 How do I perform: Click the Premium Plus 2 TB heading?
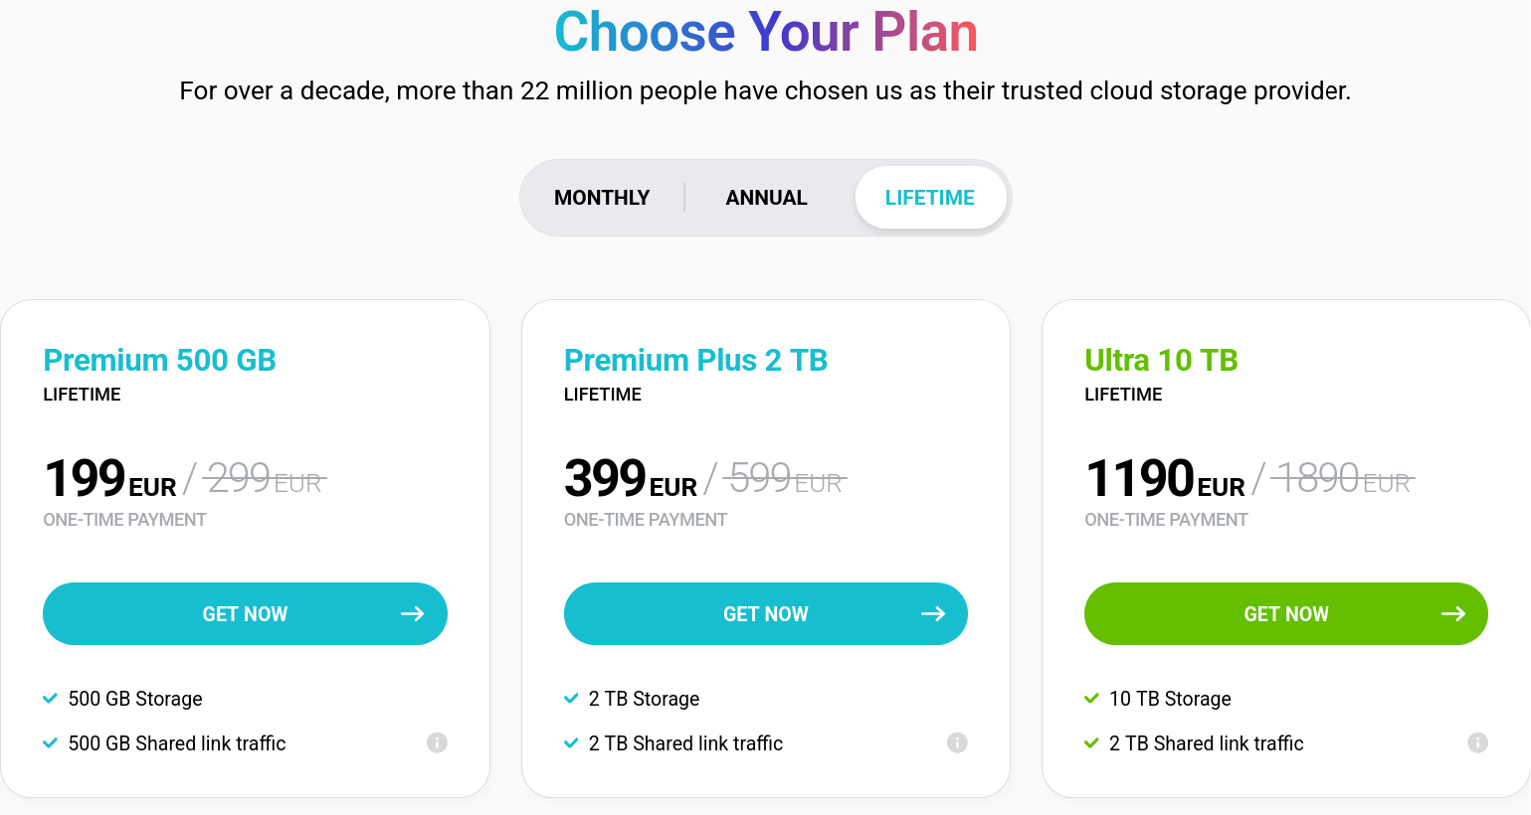point(695,360)
